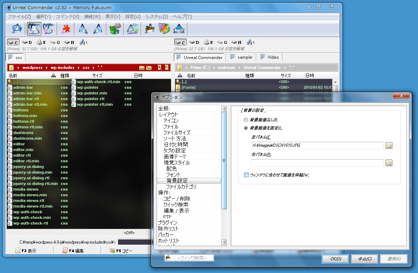Image resolution: width=418 pixels, height=273 pixels.
Task: Click the empty 右パネル image path field
Action: coord(317,163)
